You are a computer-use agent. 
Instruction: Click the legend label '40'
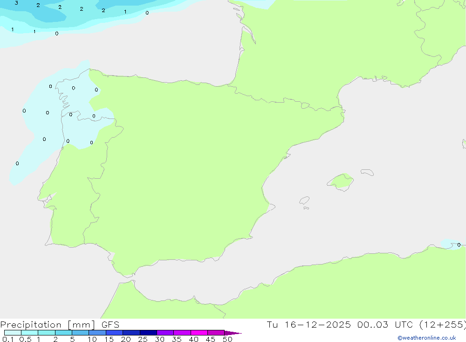coord(194,339)
